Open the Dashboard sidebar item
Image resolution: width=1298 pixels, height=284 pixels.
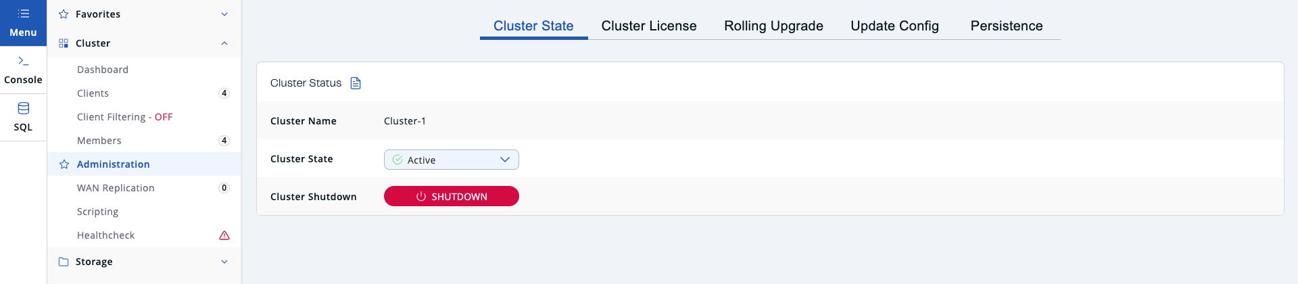[103, 70]
